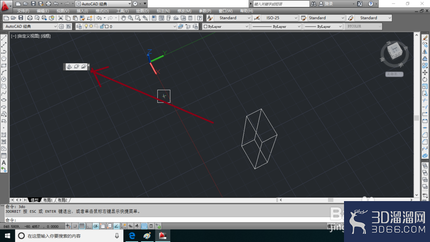The height and width of the screenshot is (242, 430).
Task: Toggle Snap Mode in the status bar
Action: tap(74, 226)
